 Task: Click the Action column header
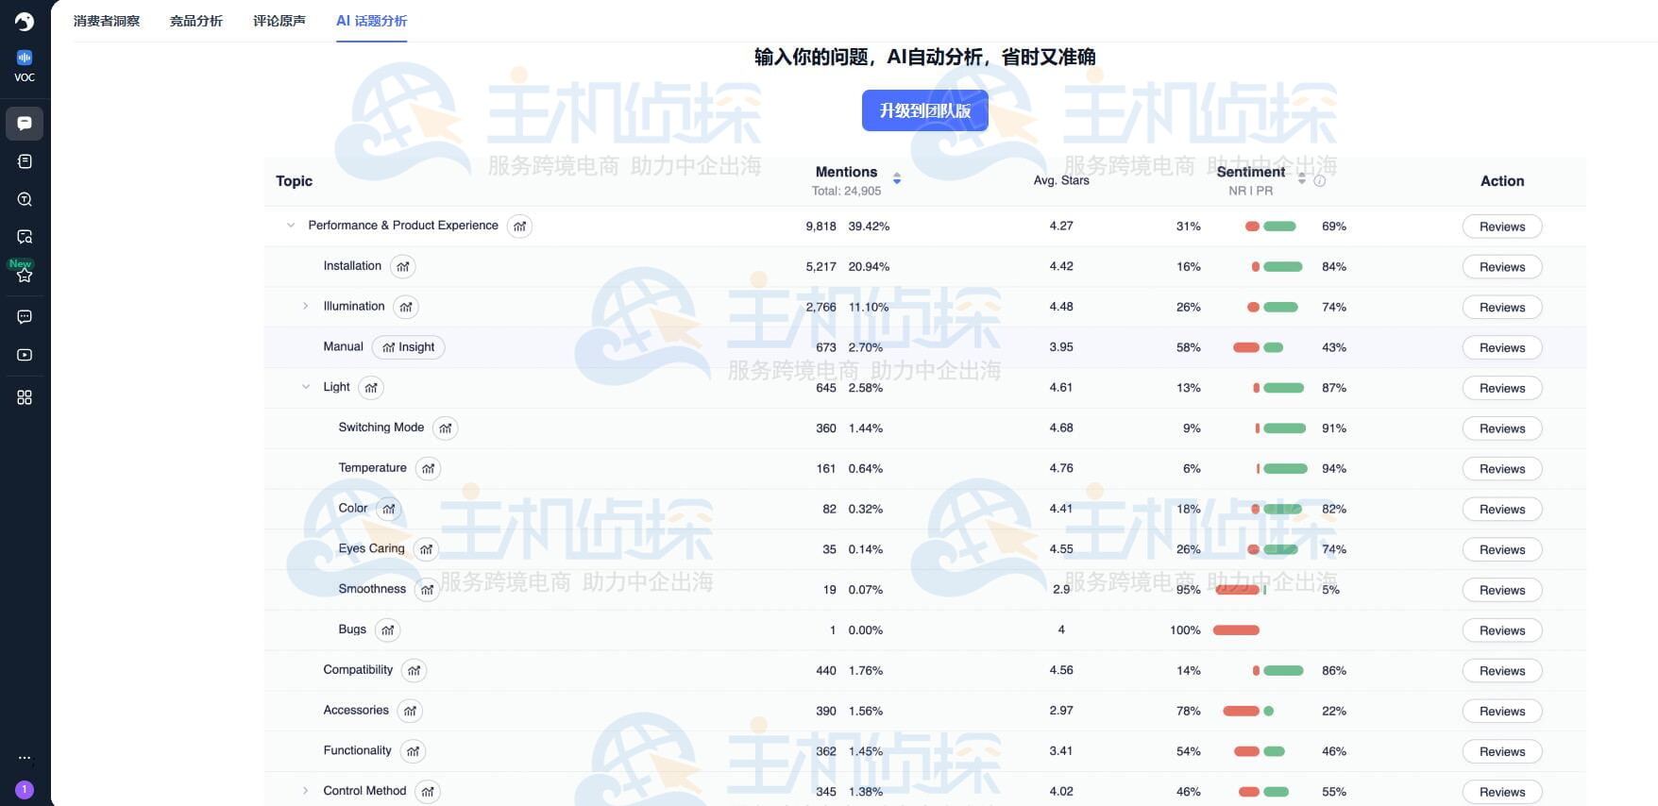[1502, 181]
